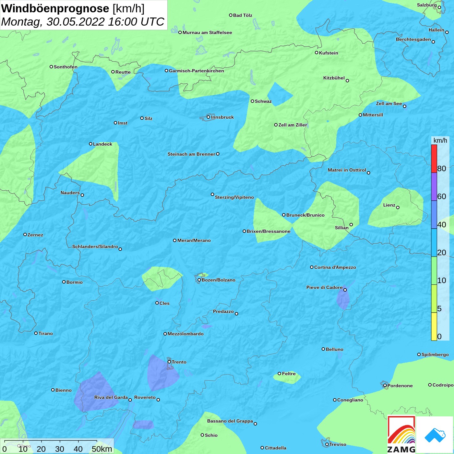Click the Kitzbühel city label
Viewport: 454px width, 454px height.
tap(334, 78)
